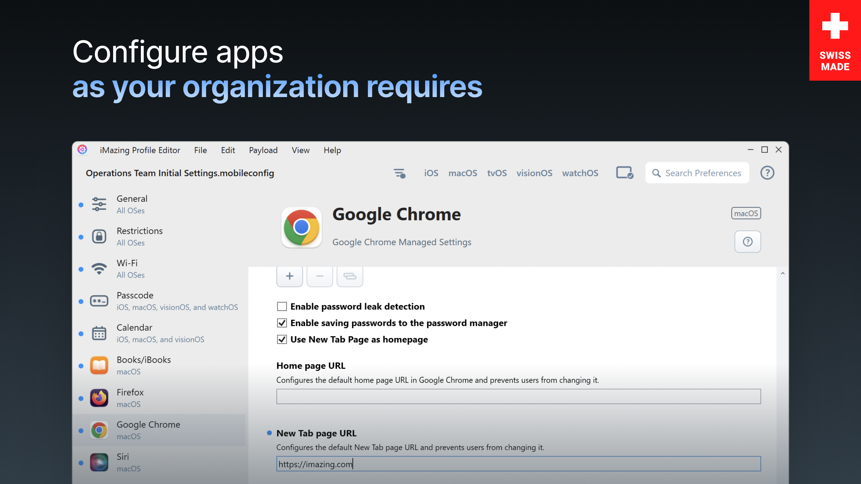Viewport: 861px width, 484px height.
Task: Select the Siri payload icon
Action: click(99, 462)
